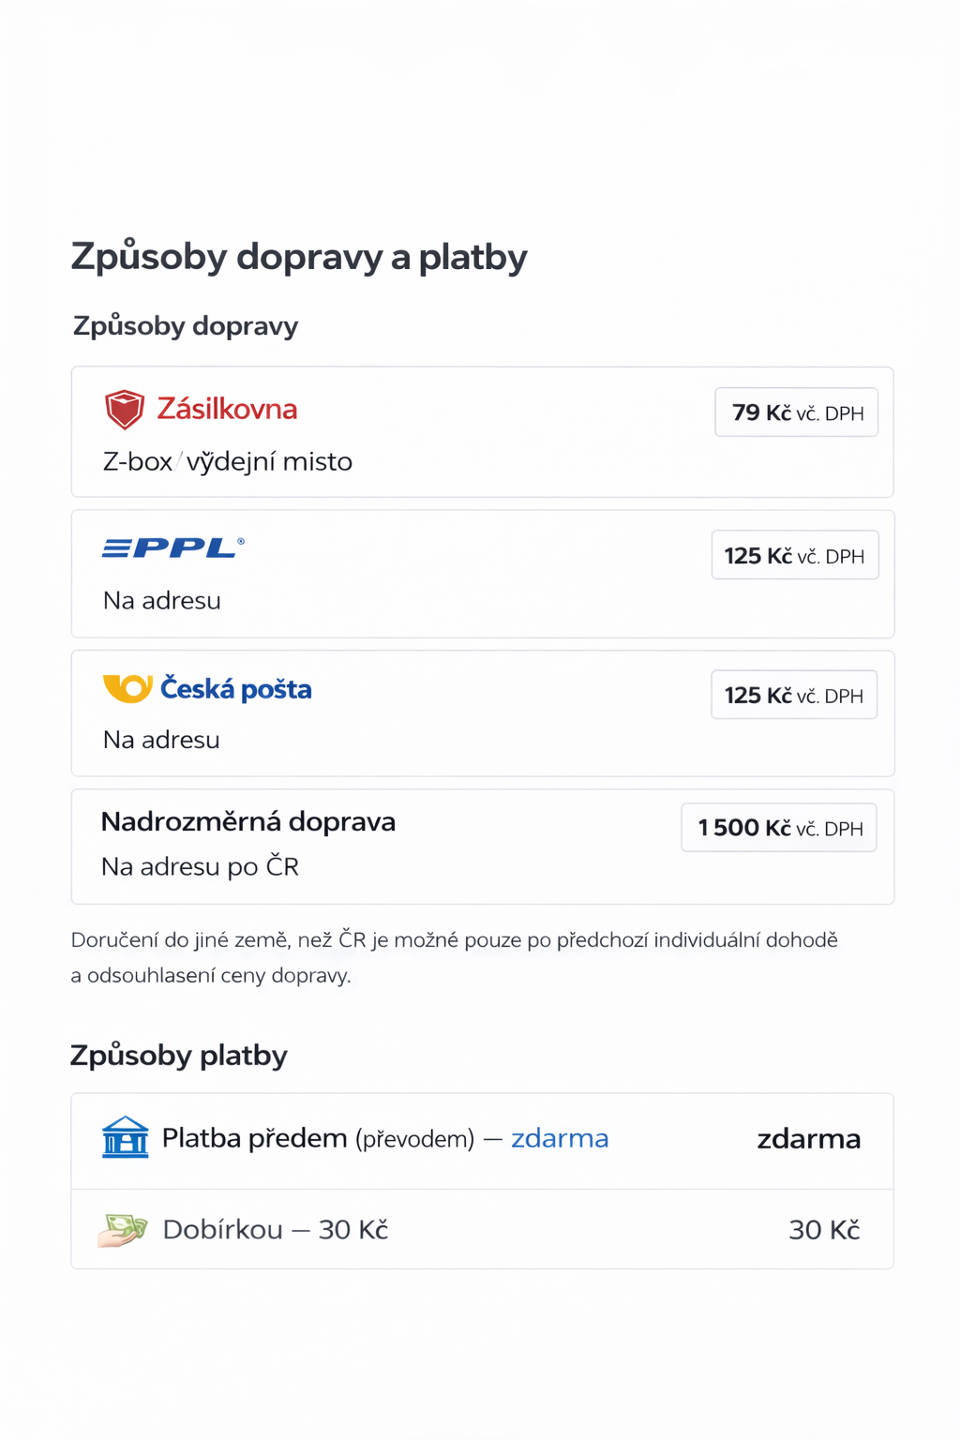Click the 125 Kč badge for Česká pošta
960x1440 pixels.
[793, 695]
